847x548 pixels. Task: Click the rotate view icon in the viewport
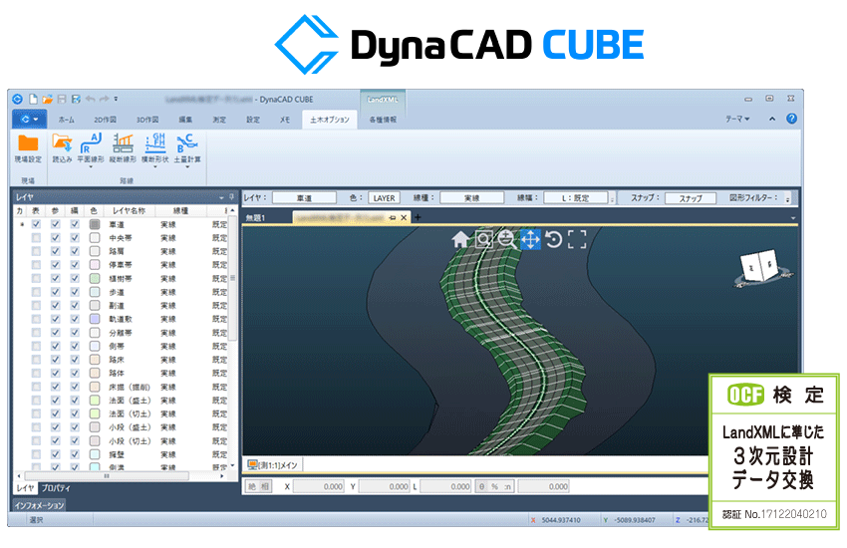point(554,239)
